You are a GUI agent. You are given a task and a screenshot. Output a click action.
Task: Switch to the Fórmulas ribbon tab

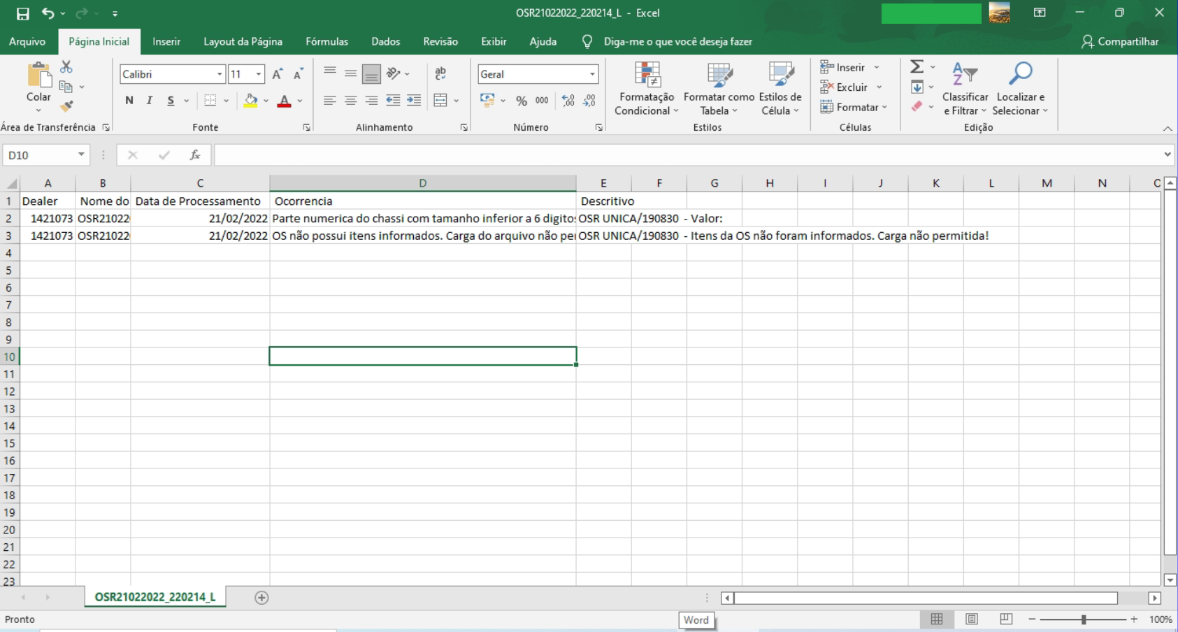[x=326, y=42]
